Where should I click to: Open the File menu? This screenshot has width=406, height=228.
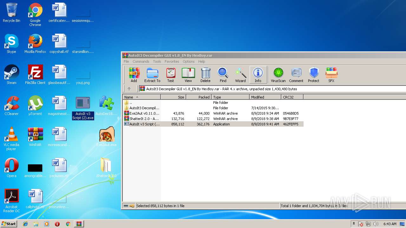point(126,61)
